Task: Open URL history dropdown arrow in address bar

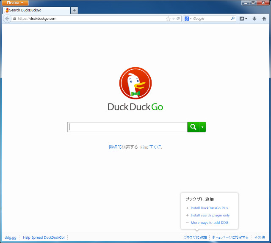Action: 174,19
